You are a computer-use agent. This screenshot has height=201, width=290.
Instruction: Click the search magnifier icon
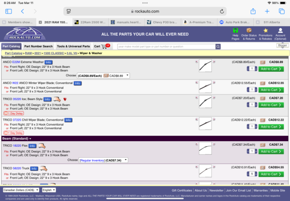tap(218, 47)
